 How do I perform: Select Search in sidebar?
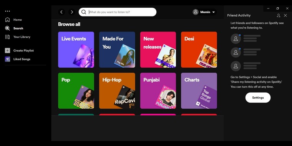pyautogui.click(x=18, y=28)
